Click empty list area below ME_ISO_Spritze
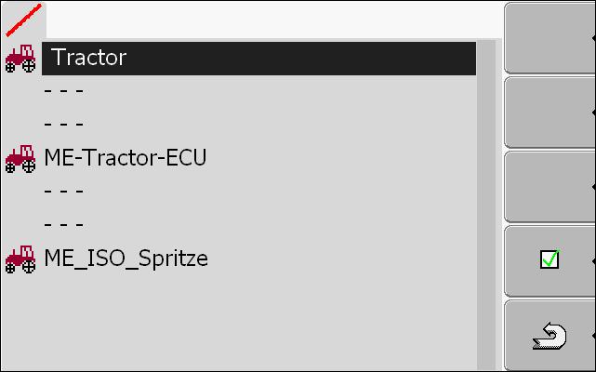596x372 pixels. [x=258, y=323]
